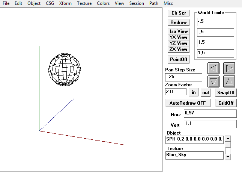Click the Clr Scr button
The image size is (242, 179).
179,13
